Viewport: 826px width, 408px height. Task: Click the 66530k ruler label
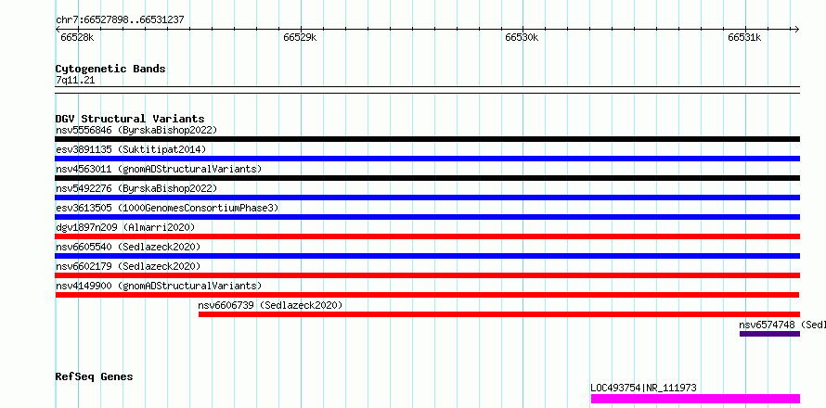point(522,37)
